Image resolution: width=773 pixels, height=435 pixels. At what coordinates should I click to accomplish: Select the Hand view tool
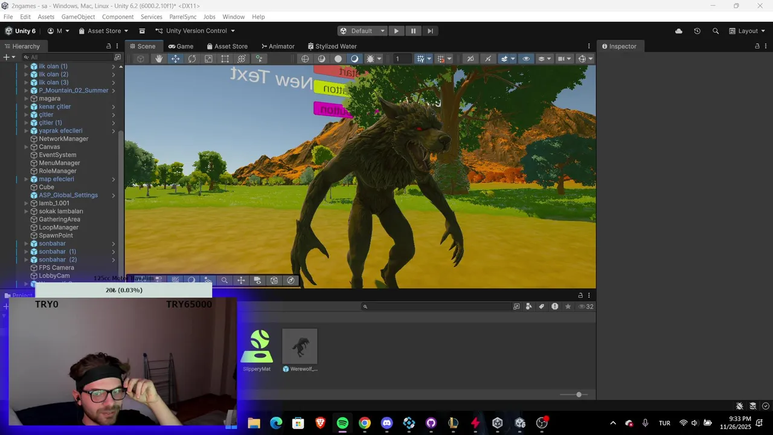click(x=159, y=59)
